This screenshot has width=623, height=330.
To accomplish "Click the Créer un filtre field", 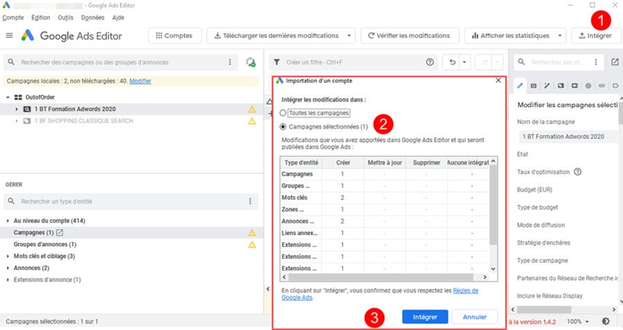I will pos(354,62).
